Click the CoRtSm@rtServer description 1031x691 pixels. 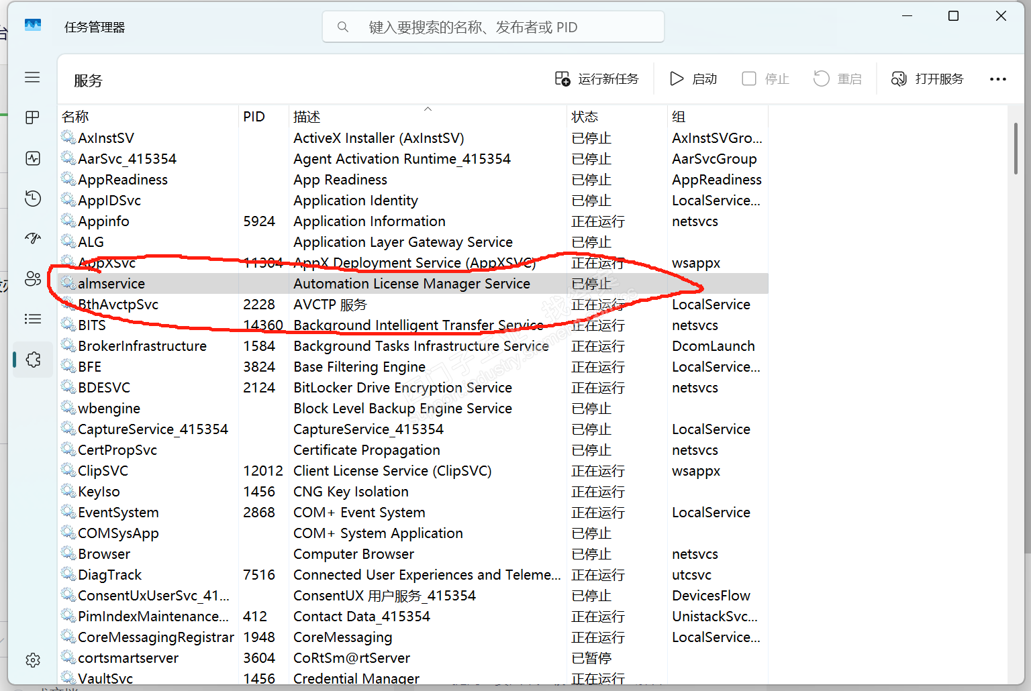(352, 658)
